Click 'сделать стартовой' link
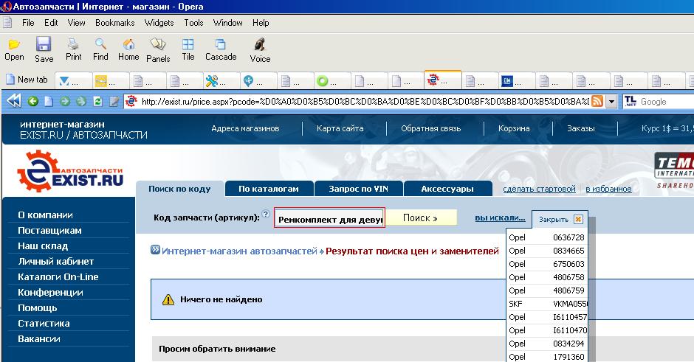Viewport: 694px width, 362px height. point(539,189)
